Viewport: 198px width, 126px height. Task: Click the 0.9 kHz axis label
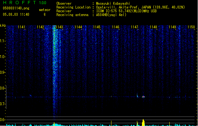click(3, 72)
